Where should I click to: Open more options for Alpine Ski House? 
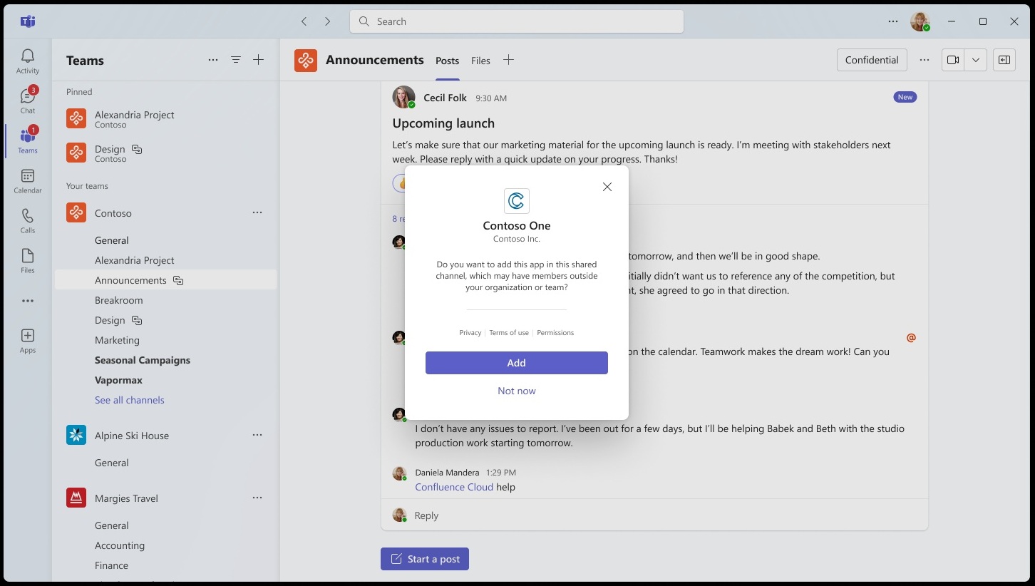point(257,435)
